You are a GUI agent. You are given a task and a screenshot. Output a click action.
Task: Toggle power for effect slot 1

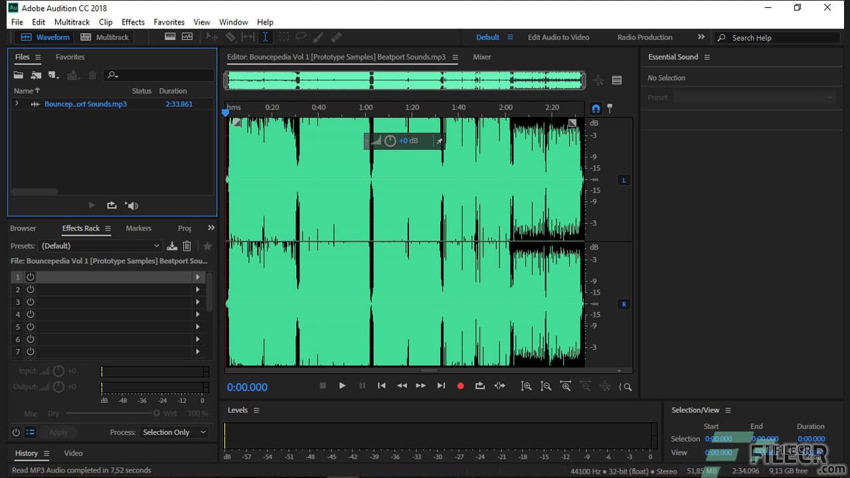click(30, 277)
